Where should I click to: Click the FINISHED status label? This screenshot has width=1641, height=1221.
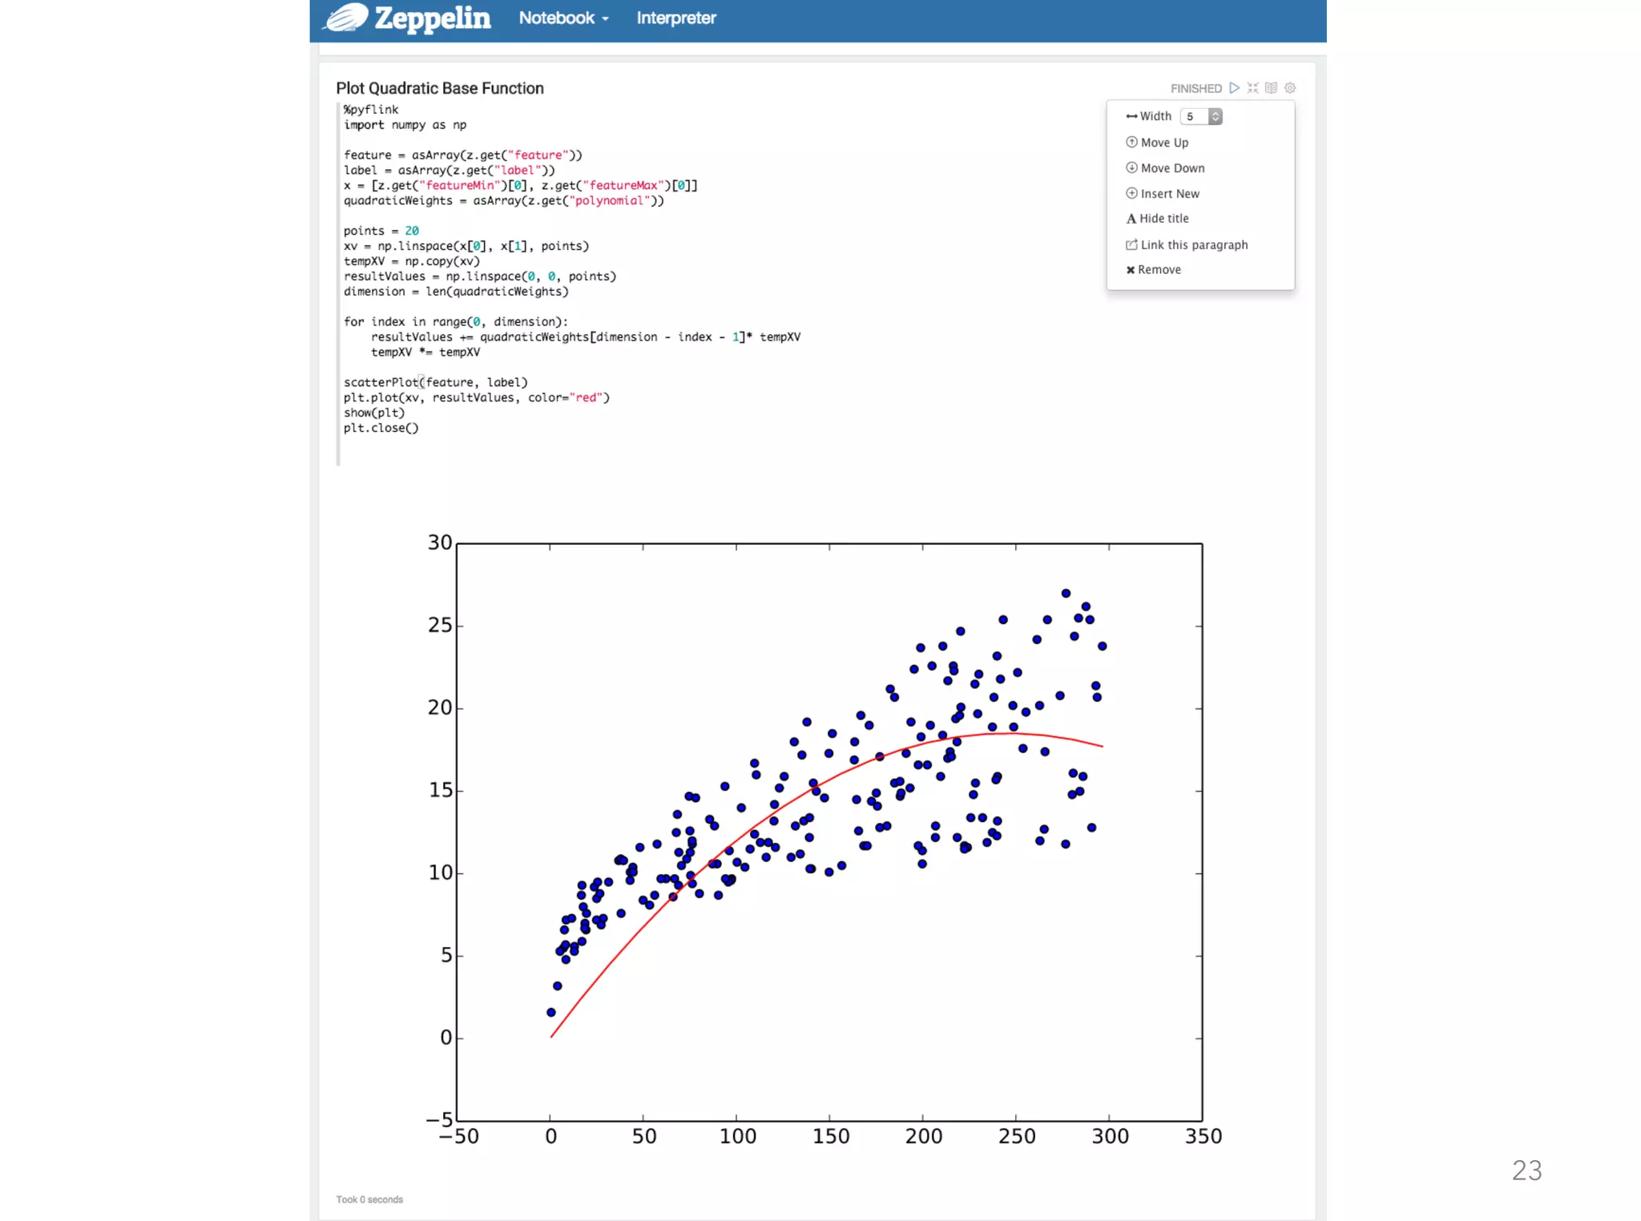tap(1195, 88)
